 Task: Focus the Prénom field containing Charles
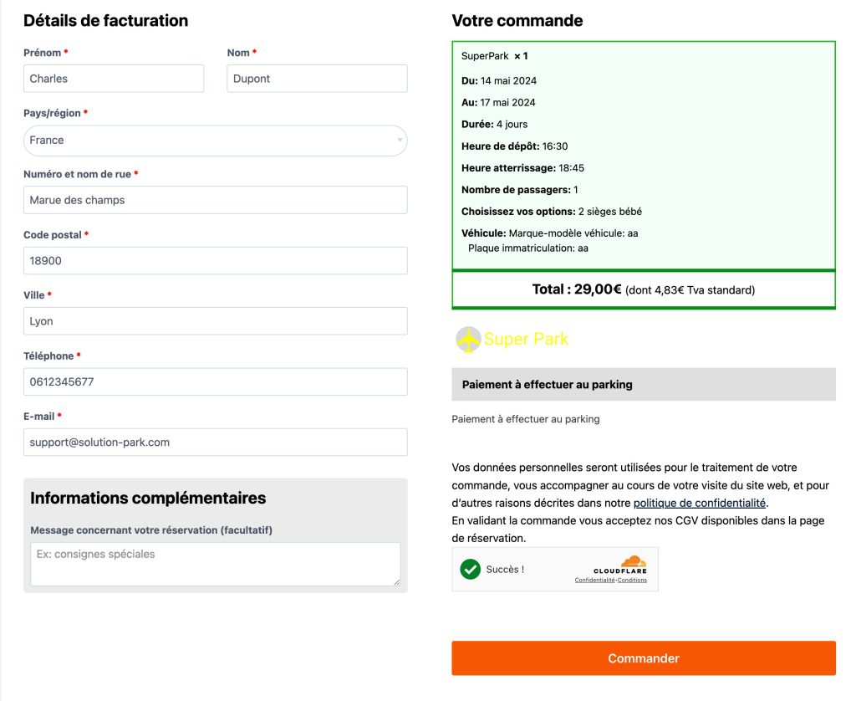(x=114, y=79)
